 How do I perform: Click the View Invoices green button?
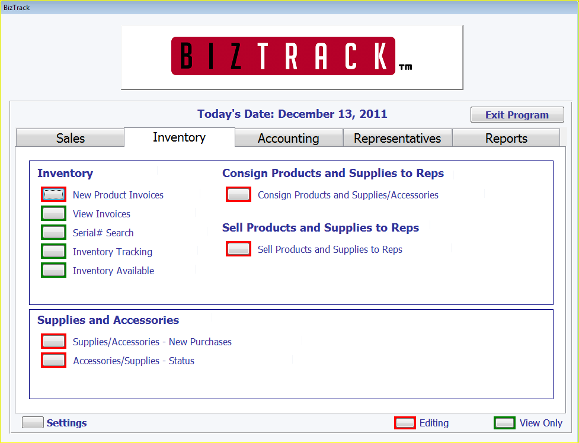53,213
